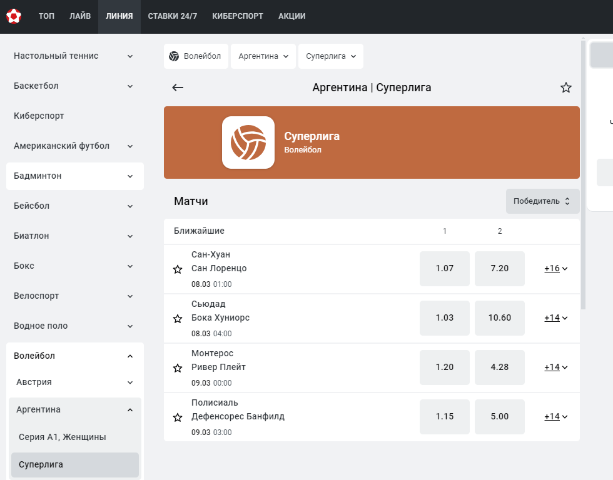Bet on Полисиаль at odds 1.15
The height and width of the screenshot is (480, 613).
(x=445, y=417)
